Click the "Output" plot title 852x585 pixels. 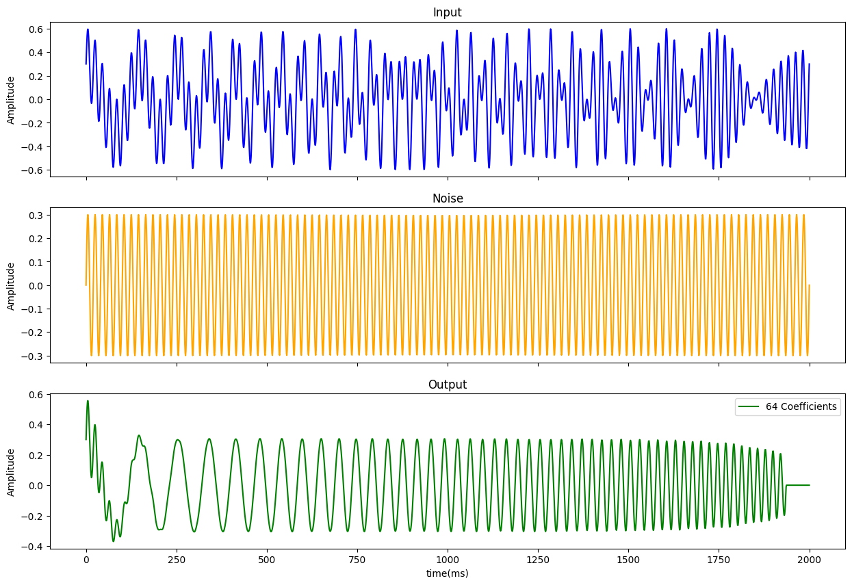pos(447,385)
